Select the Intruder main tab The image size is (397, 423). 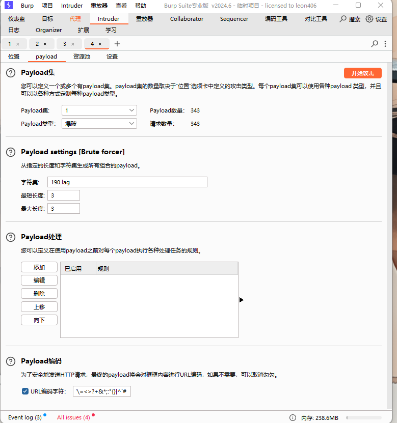pyautogui.click(x=109, y=19)
